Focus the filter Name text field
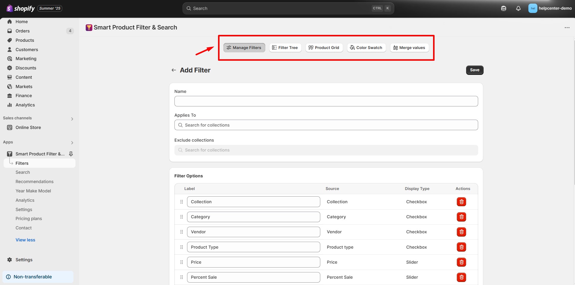The width and height of the screenshot is (575, 285). (326, 101)
